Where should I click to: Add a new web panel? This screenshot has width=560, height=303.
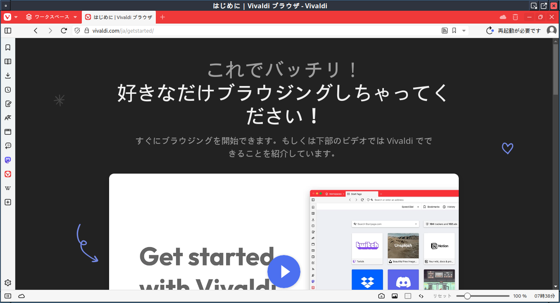[x=8, y=202]
